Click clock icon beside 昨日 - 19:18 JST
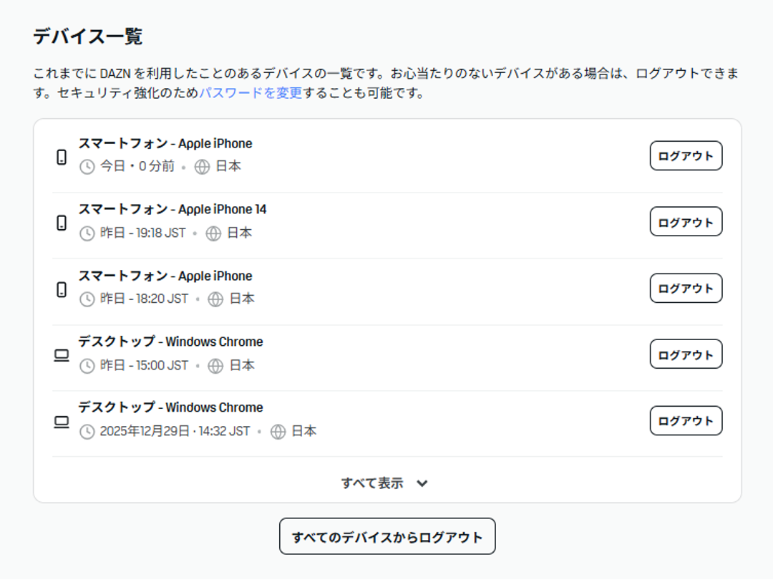This screenshot has width=773, height=580. click(87, 233)
